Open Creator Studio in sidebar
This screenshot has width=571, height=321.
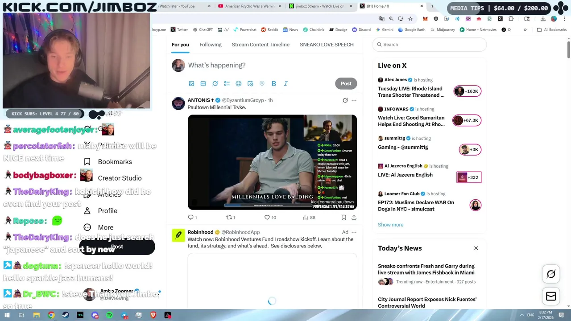click(x=120, y=178)
